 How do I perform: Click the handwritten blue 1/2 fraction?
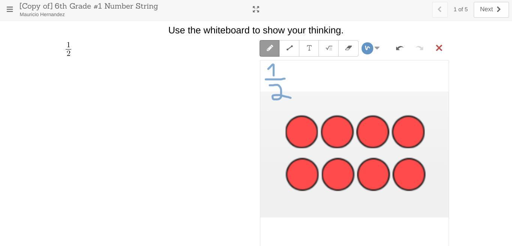coord(276,82)
